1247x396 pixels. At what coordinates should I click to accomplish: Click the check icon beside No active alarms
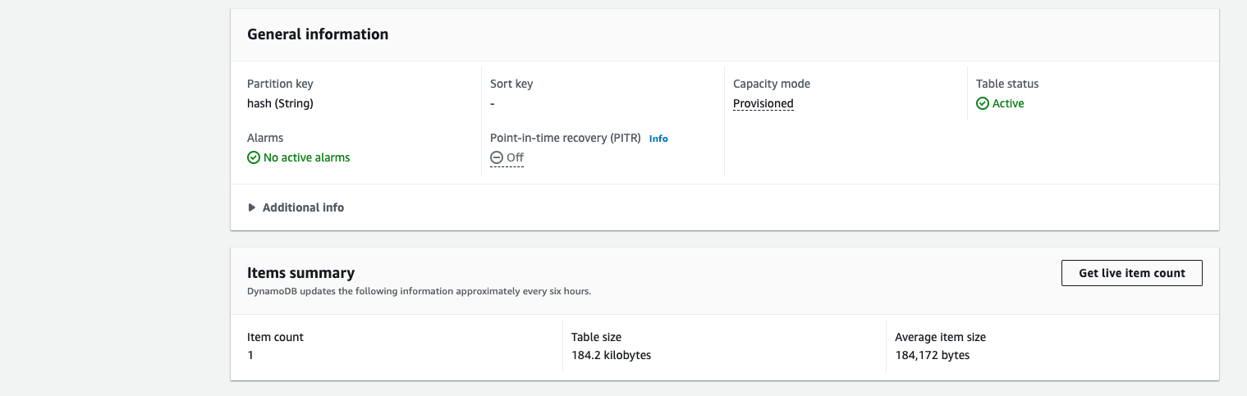(x=254, y=157)
